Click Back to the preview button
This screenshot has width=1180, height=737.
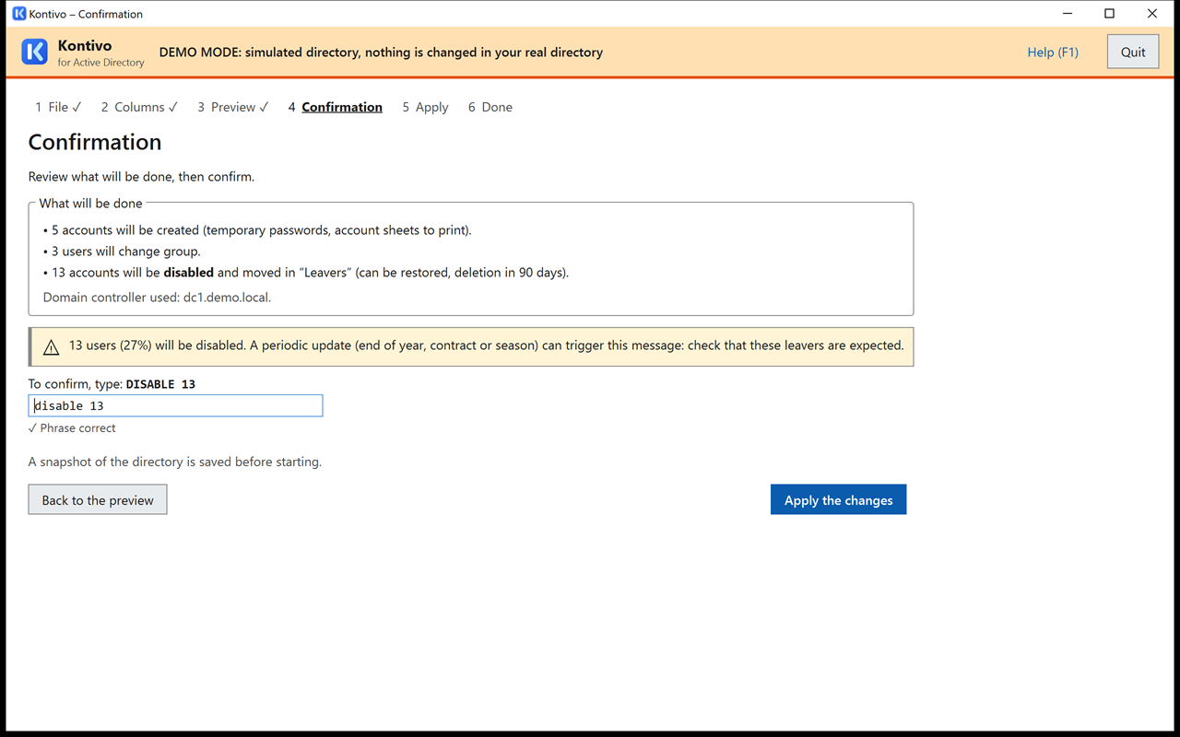coord(98,499)
